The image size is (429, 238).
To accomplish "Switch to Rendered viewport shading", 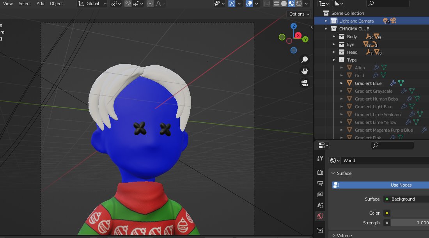I will coord(299,4).
